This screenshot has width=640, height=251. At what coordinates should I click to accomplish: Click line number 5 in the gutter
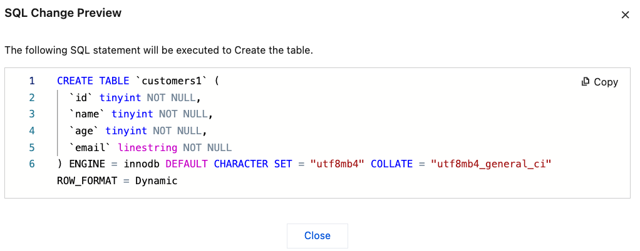tap(32, 147)
